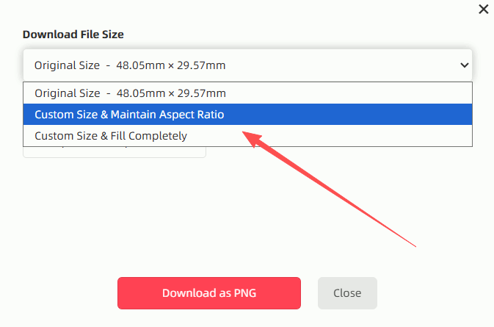Close the dialog with the X icon
This screenshot has height=327, width=494.
pos(483,9)
